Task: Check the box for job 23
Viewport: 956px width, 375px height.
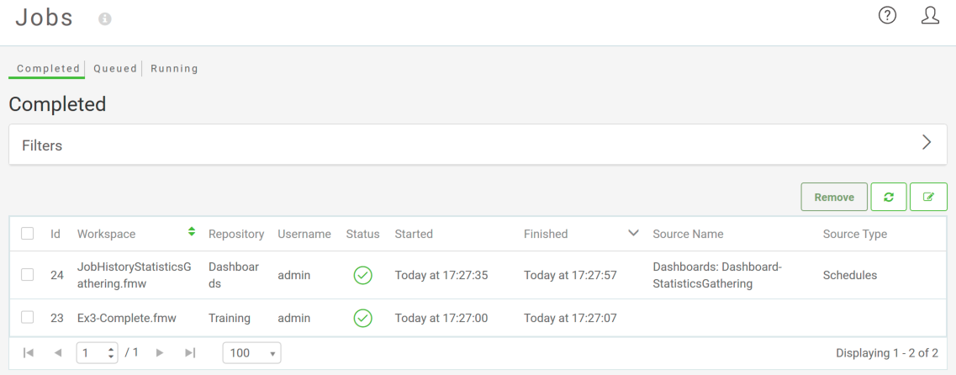Action: 28,317
